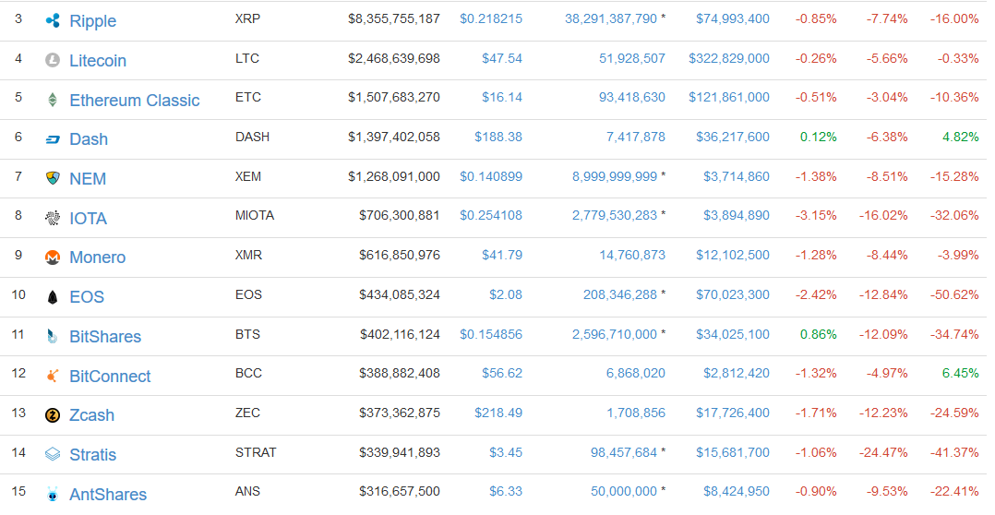Click the AntShares coin logo icon

click(53, 494)
